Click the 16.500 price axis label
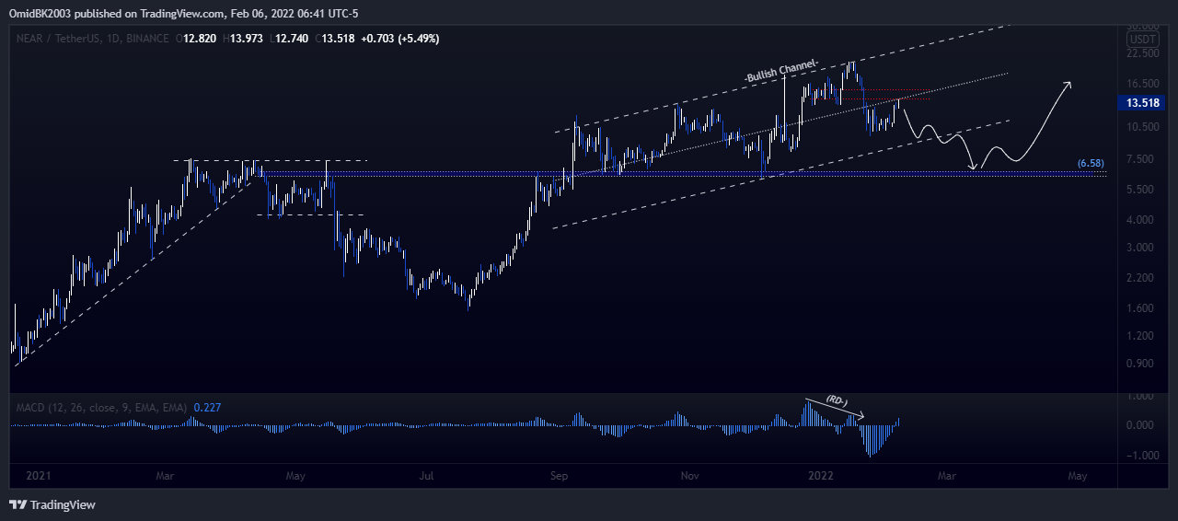 pos(1143,83)
